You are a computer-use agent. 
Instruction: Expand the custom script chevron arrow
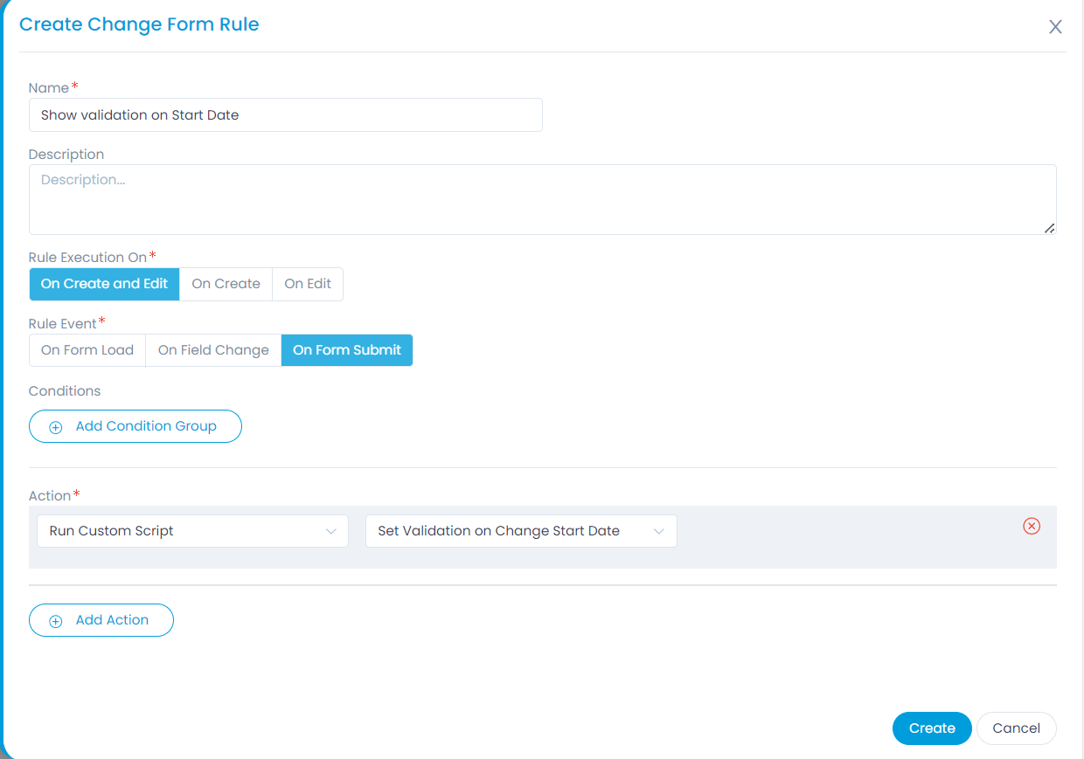pos(659,531)
